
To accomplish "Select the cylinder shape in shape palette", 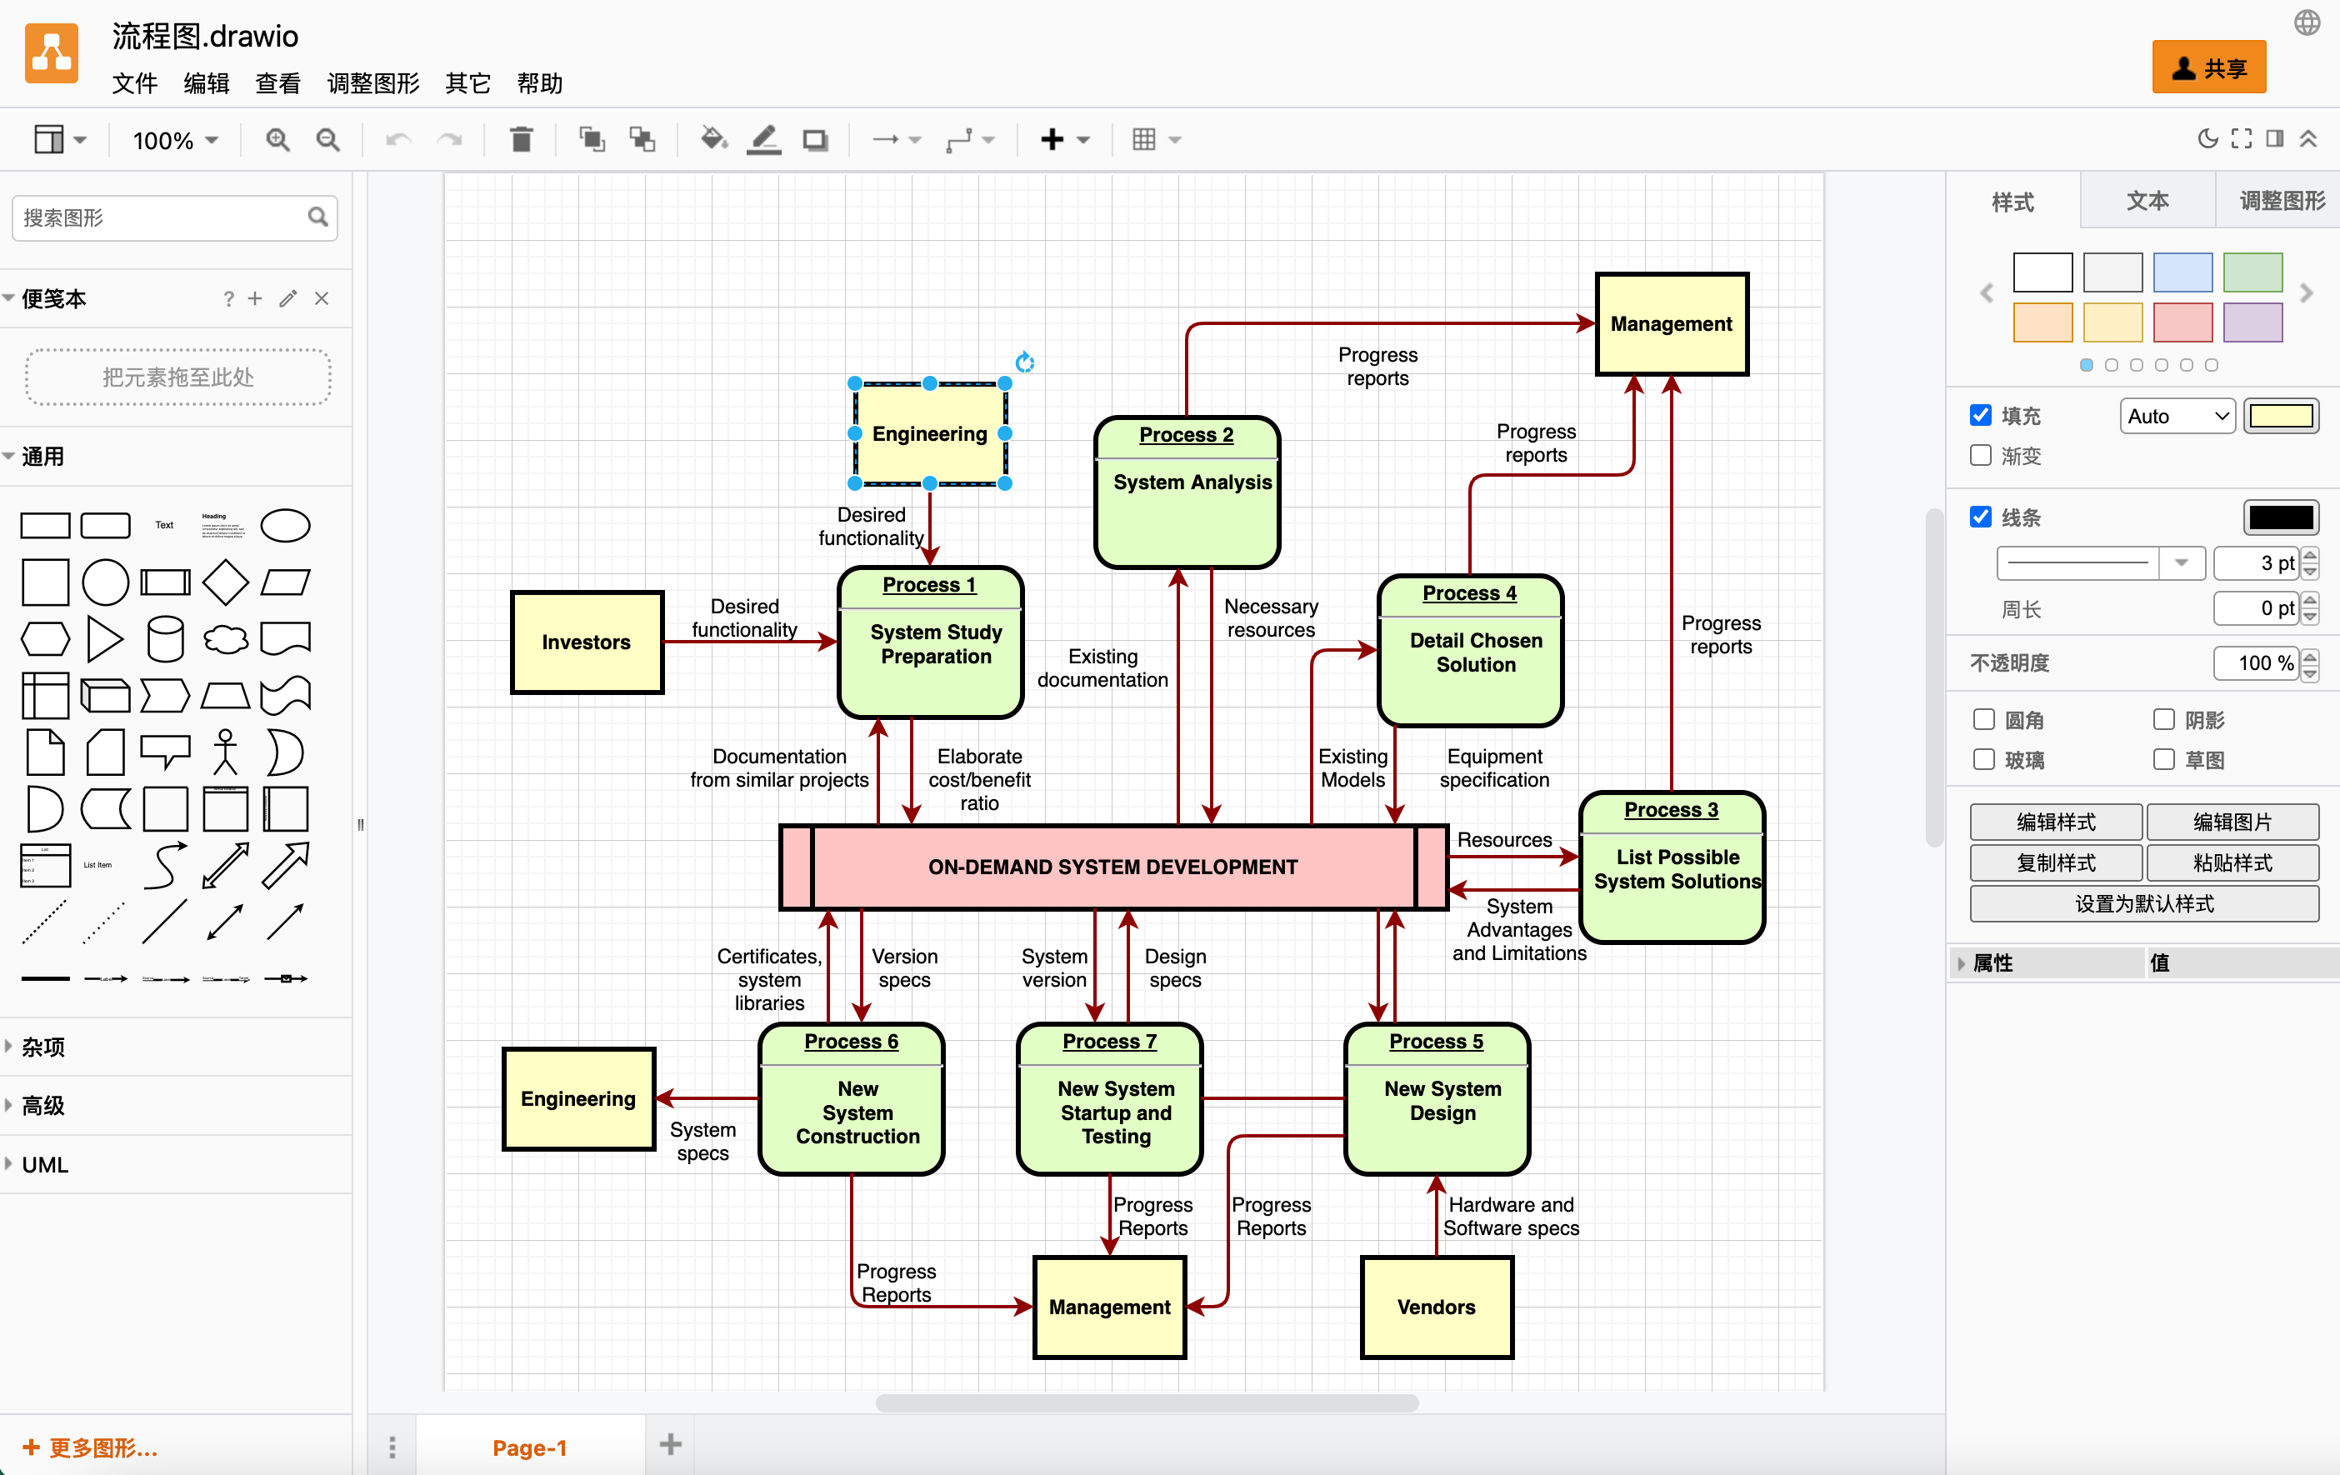I will point(164,638).
